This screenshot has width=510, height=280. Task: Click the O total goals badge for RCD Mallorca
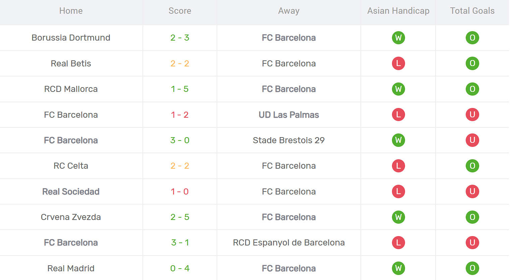pos(472,89)
